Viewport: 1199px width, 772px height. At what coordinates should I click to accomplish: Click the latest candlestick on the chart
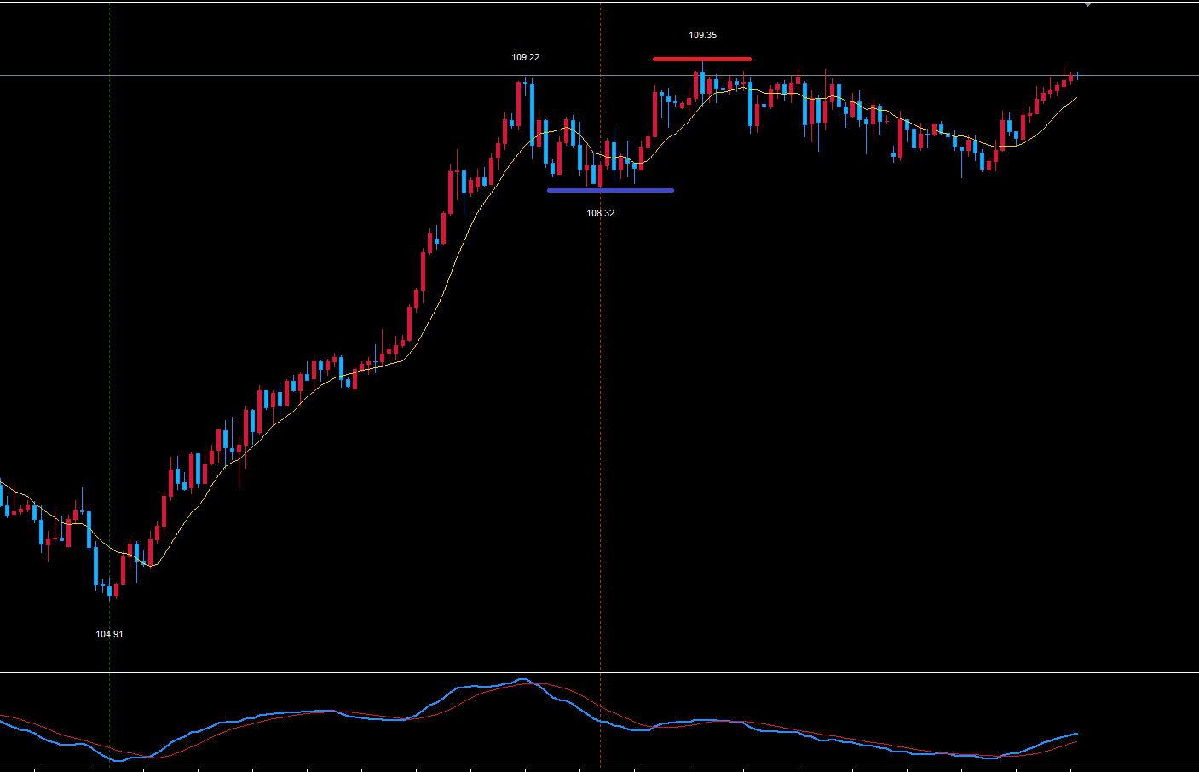point(1078,76)
